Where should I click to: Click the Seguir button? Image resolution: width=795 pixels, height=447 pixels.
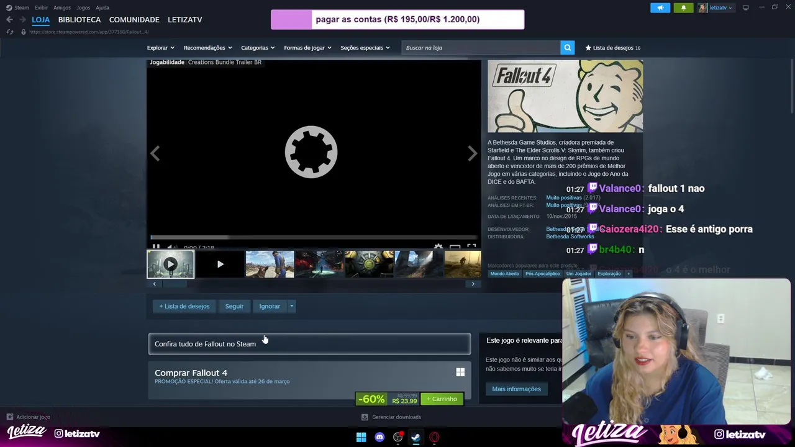click(234, 306)
